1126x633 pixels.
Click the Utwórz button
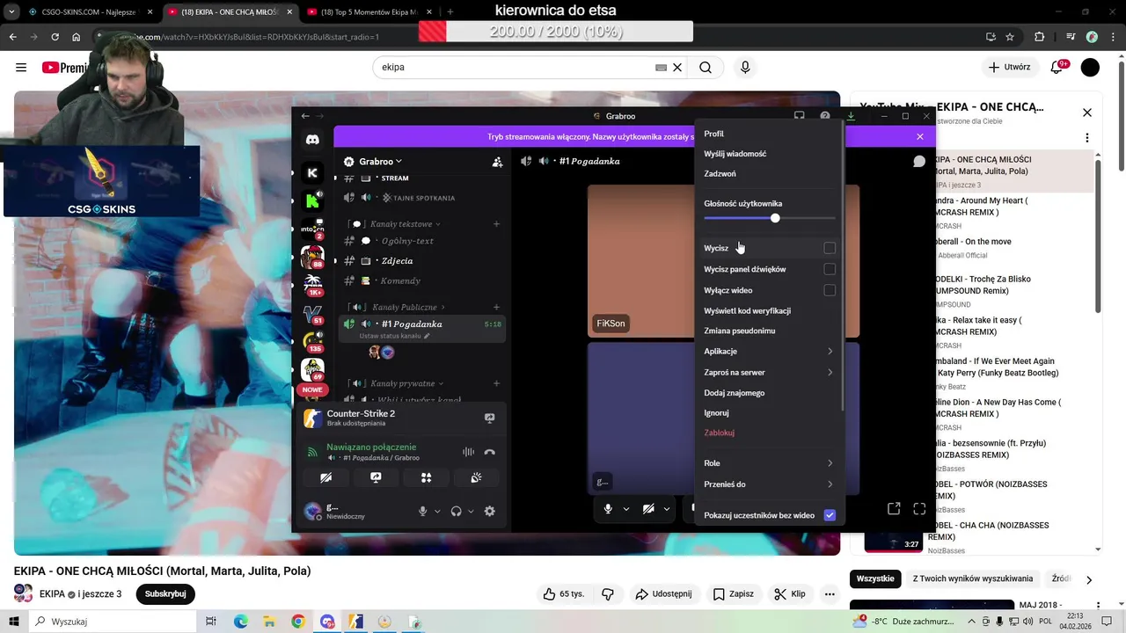(1009, 67)
